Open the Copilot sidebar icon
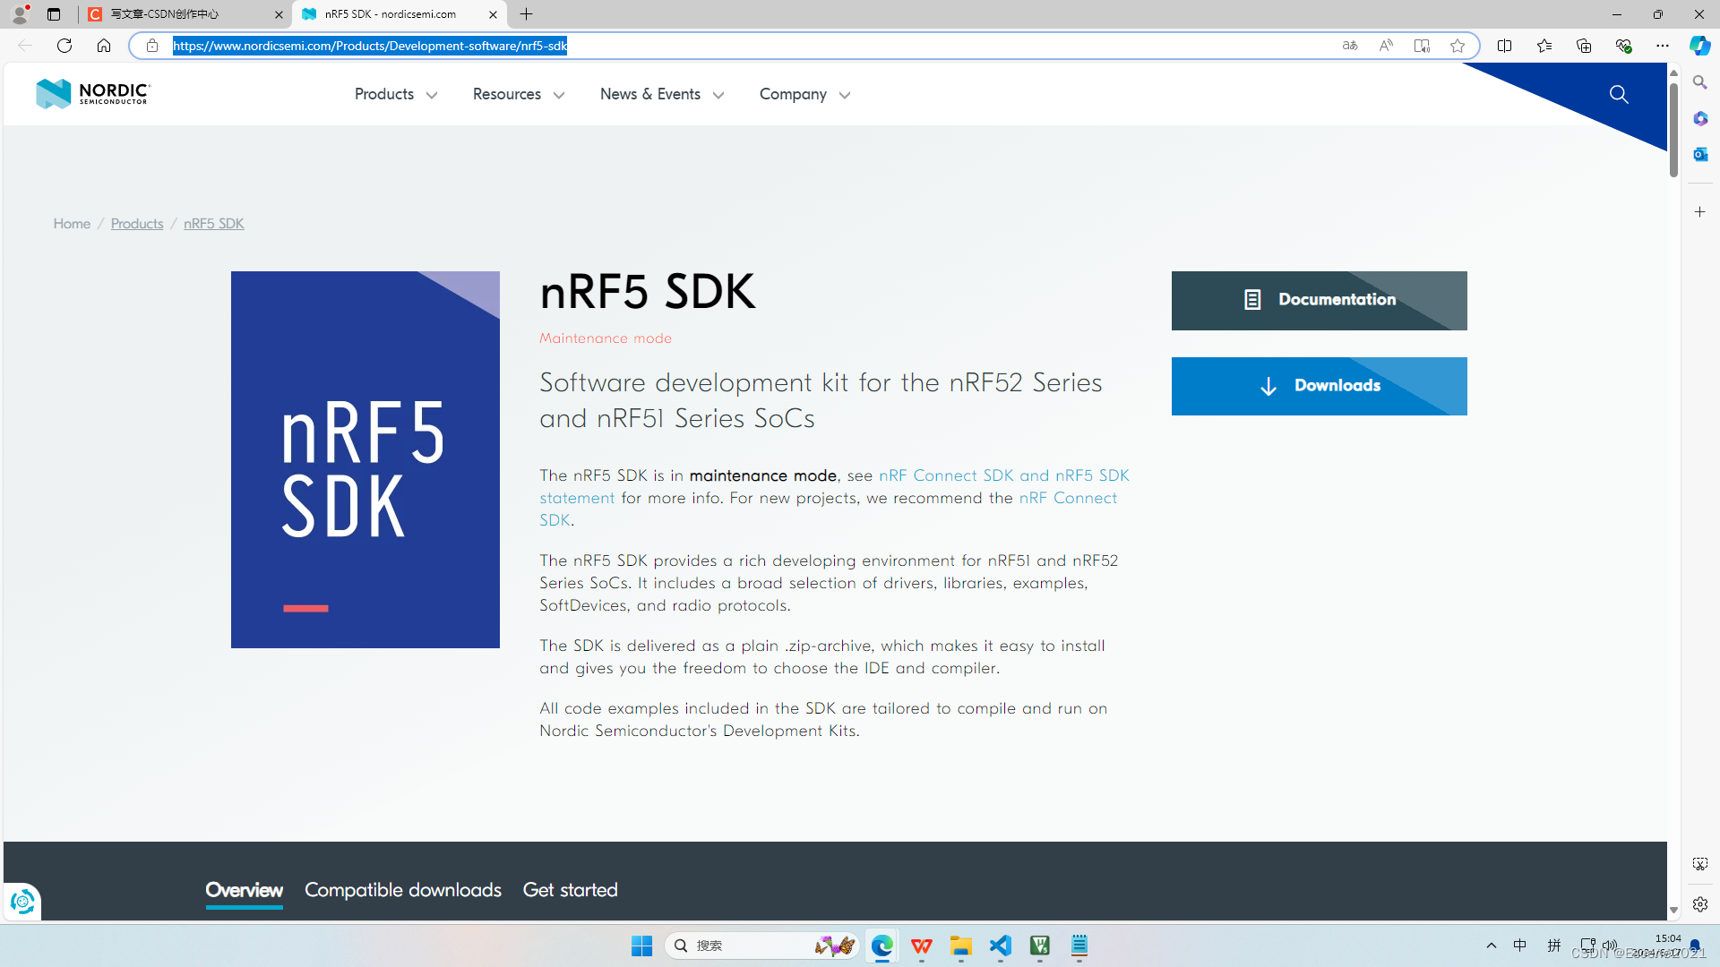The height and width of the screenshot is (967, 1720). pyautogui.click(x=1699, y=46)
